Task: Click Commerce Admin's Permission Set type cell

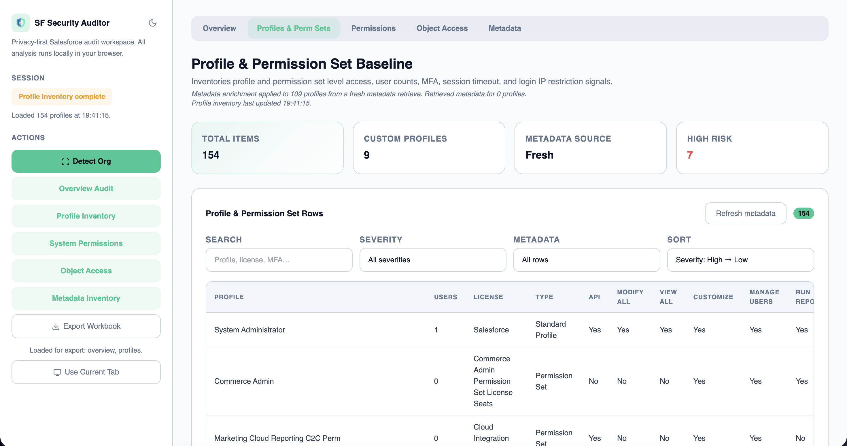Action: click(554, 381)
